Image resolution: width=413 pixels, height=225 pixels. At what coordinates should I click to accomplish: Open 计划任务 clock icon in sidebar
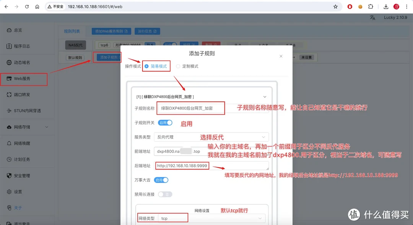[x=10, y=159]
